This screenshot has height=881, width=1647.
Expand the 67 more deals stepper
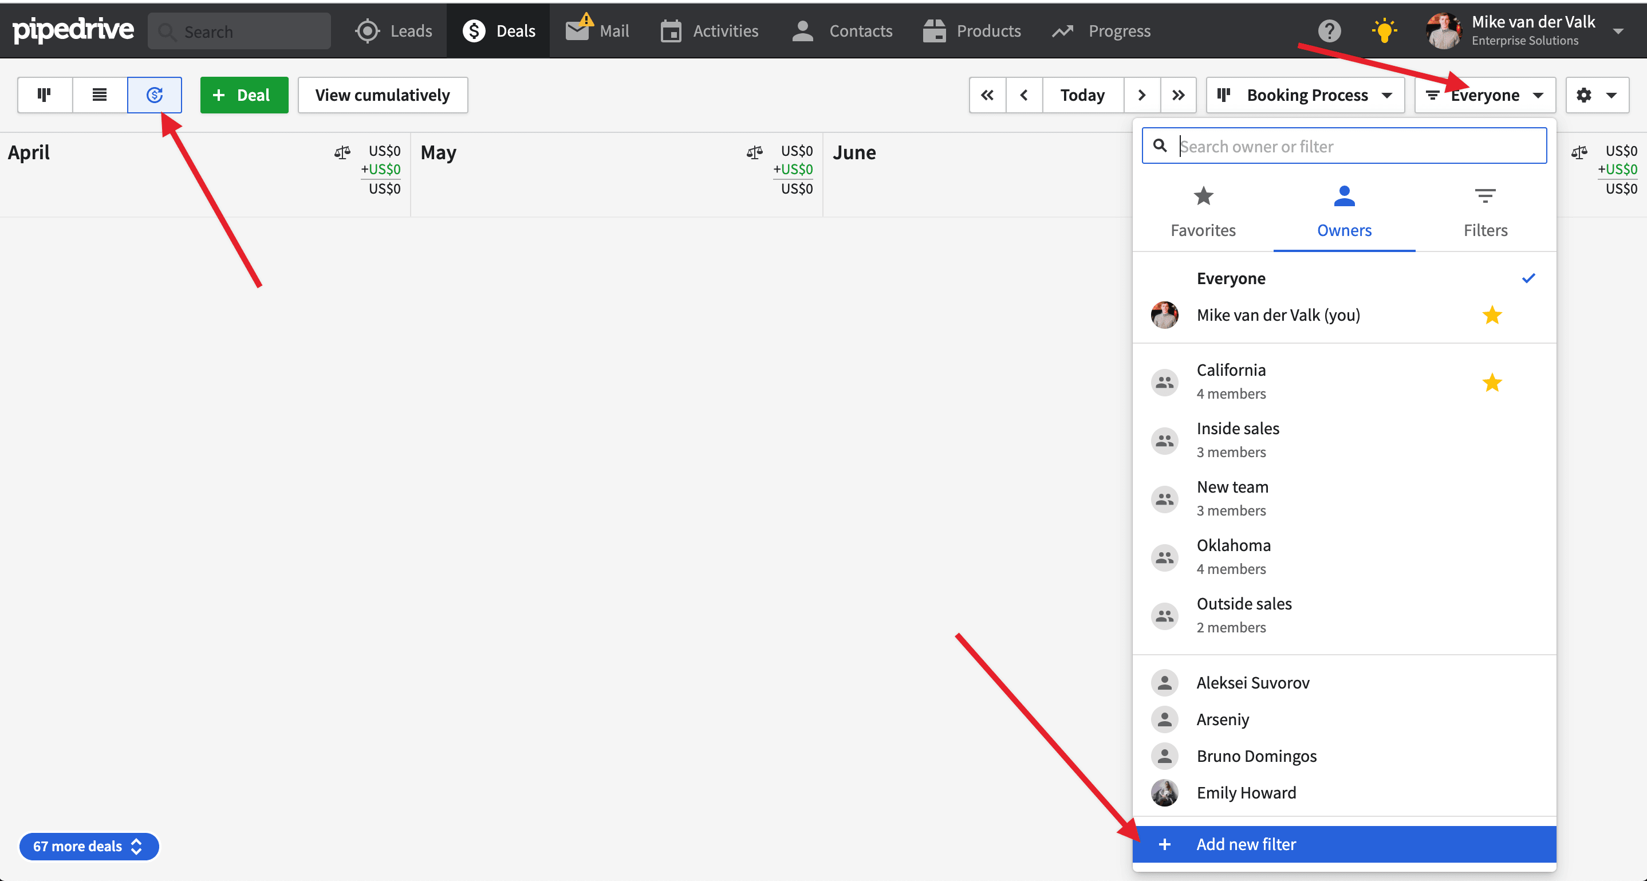(88, 845)
